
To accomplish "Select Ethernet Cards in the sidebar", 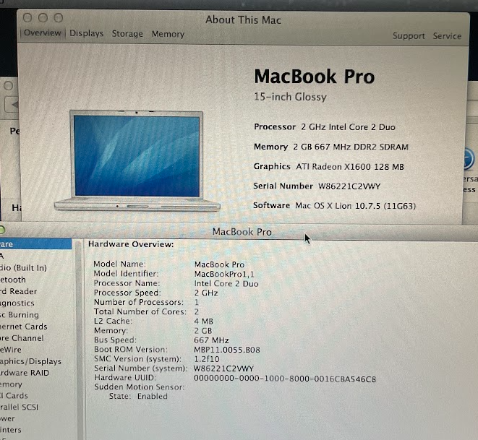I will [x=23, y=327].
